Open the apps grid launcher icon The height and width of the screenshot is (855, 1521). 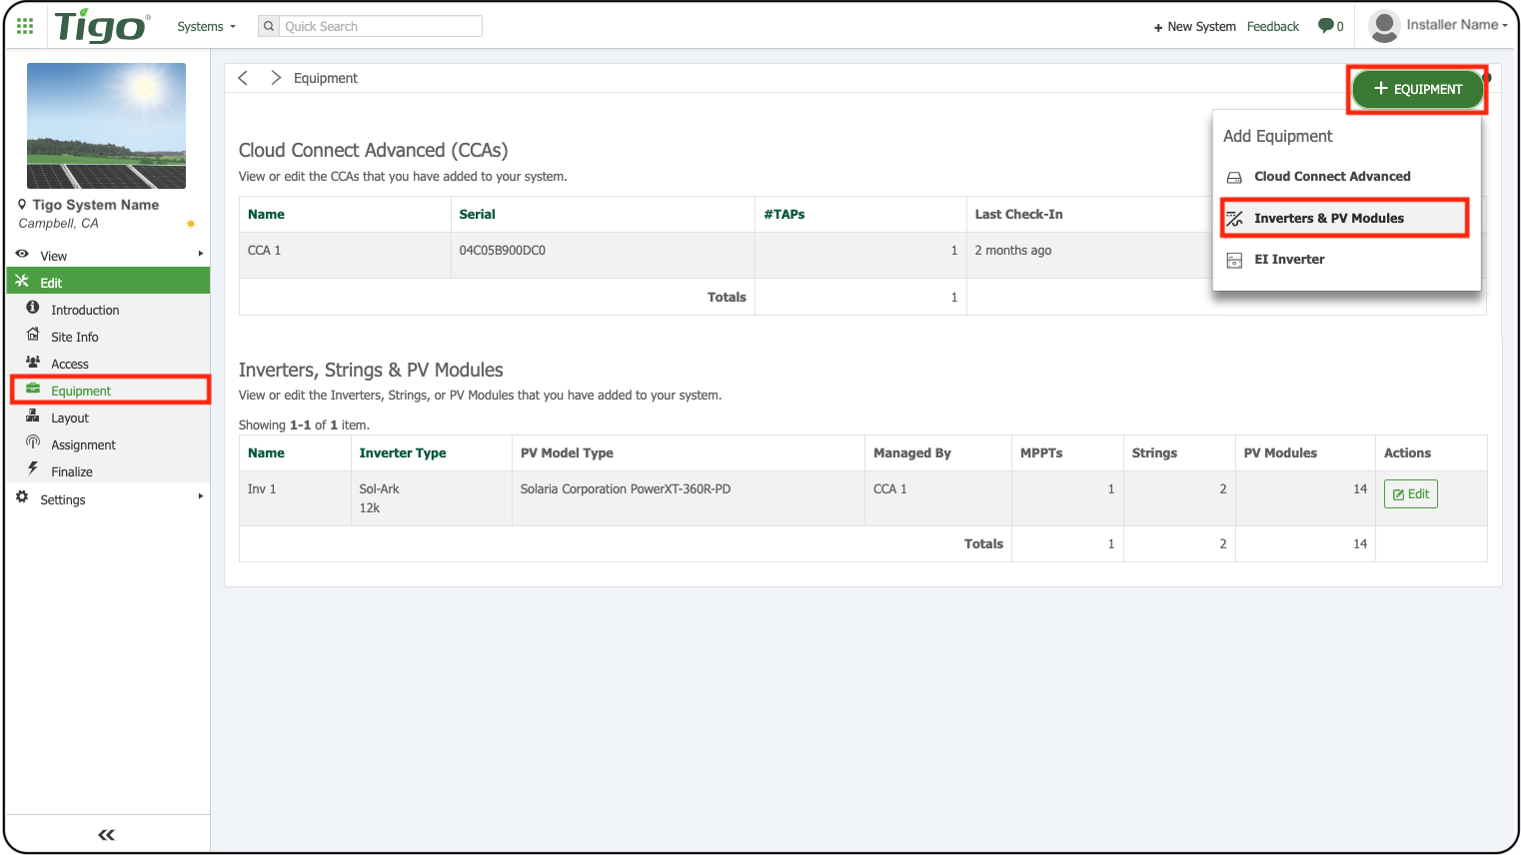(x=25, y=26)
